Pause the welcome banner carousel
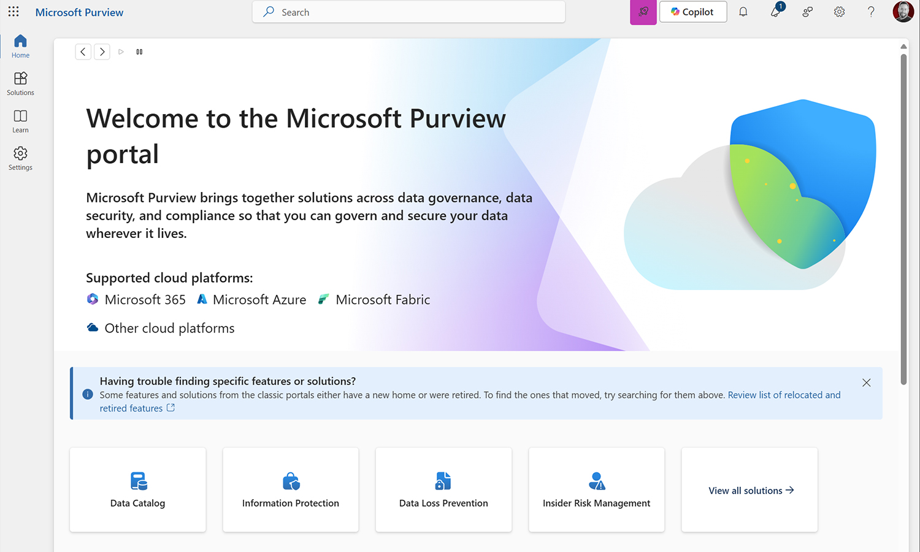This screenshot has width=920, height=552. coord(139,52)
